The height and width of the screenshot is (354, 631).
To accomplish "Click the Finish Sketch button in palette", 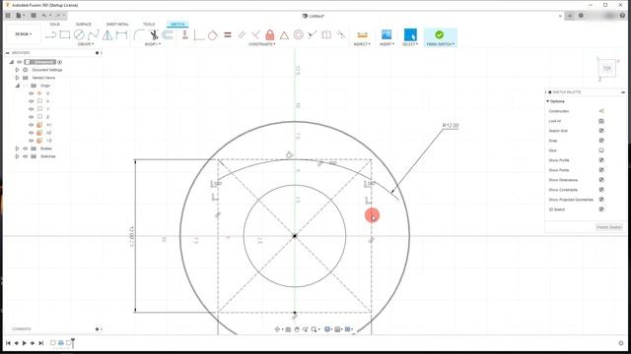I will tap(609, 227).
